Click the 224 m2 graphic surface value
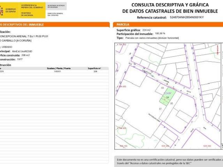This screenshot has width=223, height=167. coord(141,30)
